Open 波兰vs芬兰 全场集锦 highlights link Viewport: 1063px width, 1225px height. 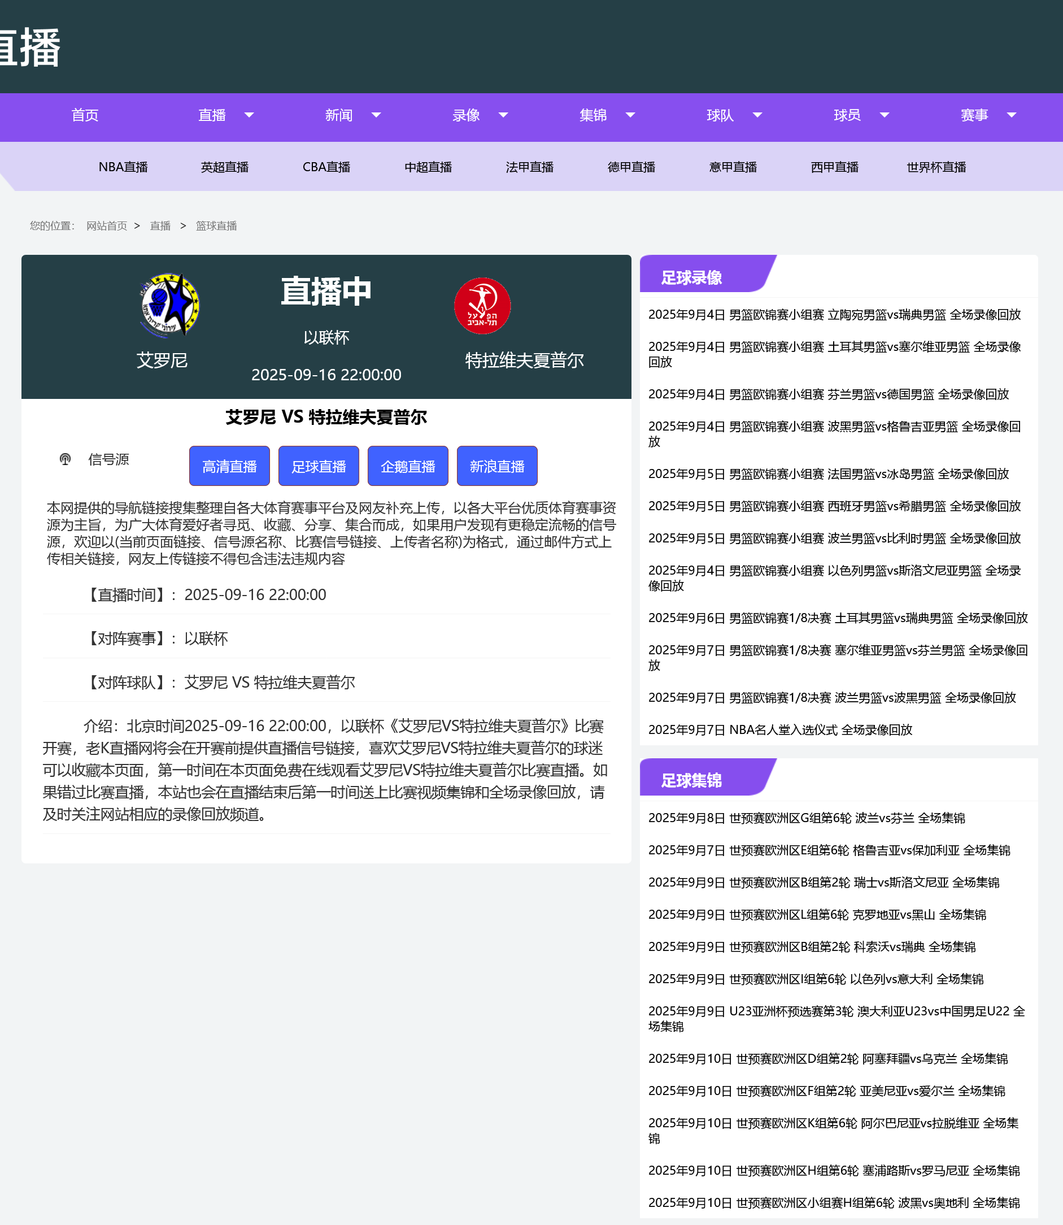tap(806, 818)
